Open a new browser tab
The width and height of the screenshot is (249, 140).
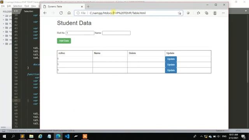point(88,7)
